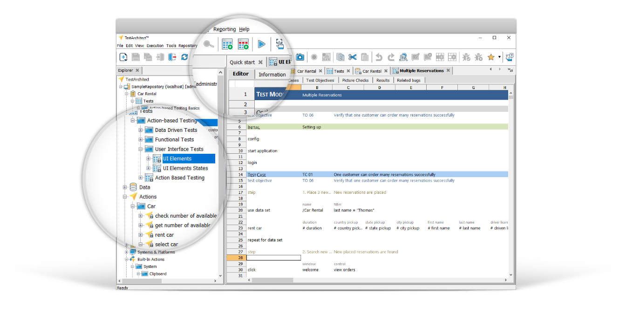The image size is (626, 329).
Task: Select the Editor tab
Action: click(241, 74)
